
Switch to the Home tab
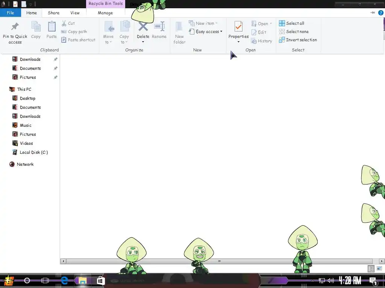(x=32, y=13)
